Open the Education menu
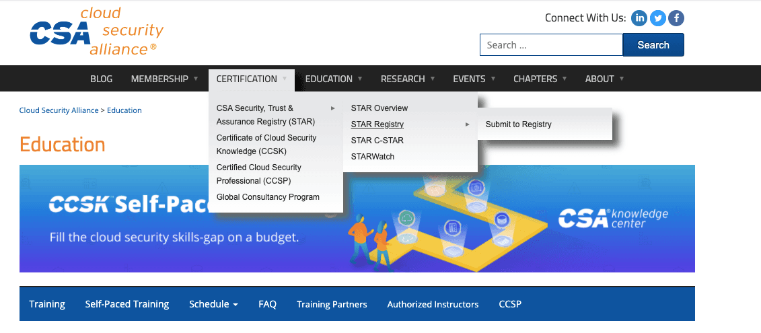The width and height of the screenshot is (761, 333). (328, 79)
